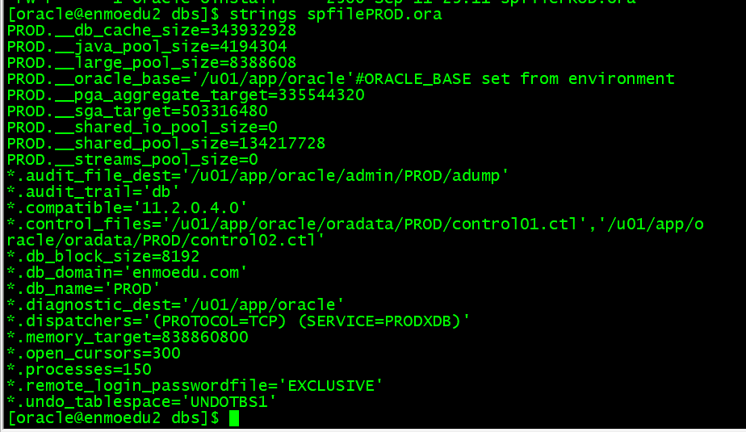Click the compatible='11.2.0.4.0' line
This screenshot has height=432, width=746.
pyautogui.click(x=127, y=208)
